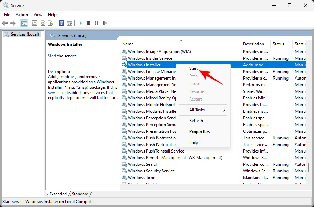Click the Back navigation arrow
The height and width of the screenshot is (207, 314).
point(5,23)
